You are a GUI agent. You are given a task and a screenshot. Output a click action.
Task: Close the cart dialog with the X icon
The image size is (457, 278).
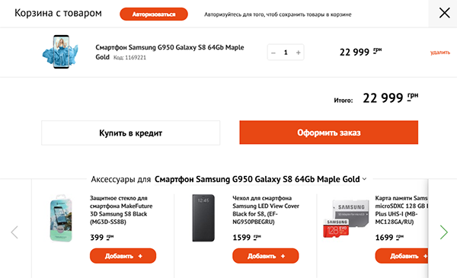(x=445, y=13)
